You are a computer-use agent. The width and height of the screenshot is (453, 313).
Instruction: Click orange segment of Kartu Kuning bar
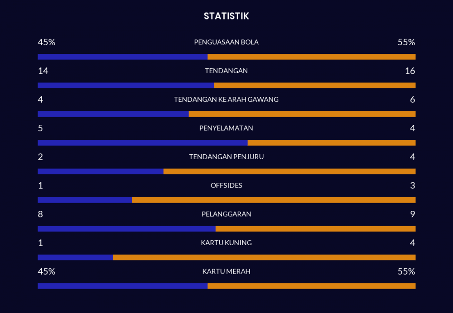coord(264,257)
